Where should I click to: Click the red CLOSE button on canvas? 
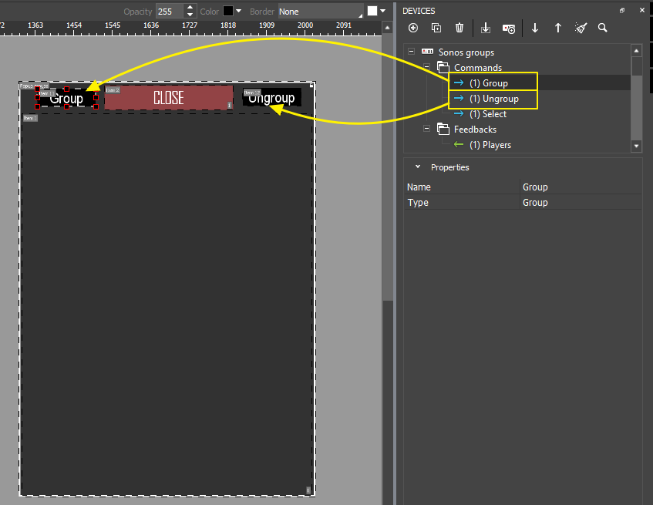168,98
